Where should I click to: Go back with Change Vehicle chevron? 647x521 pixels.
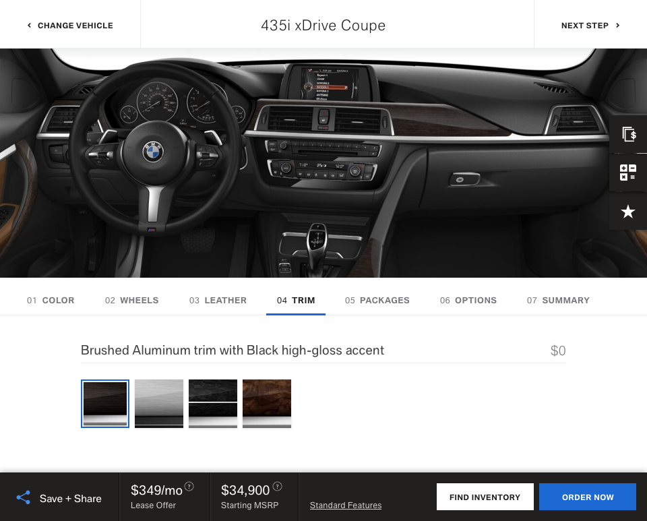pyautogui.click(x=29, y=25)
